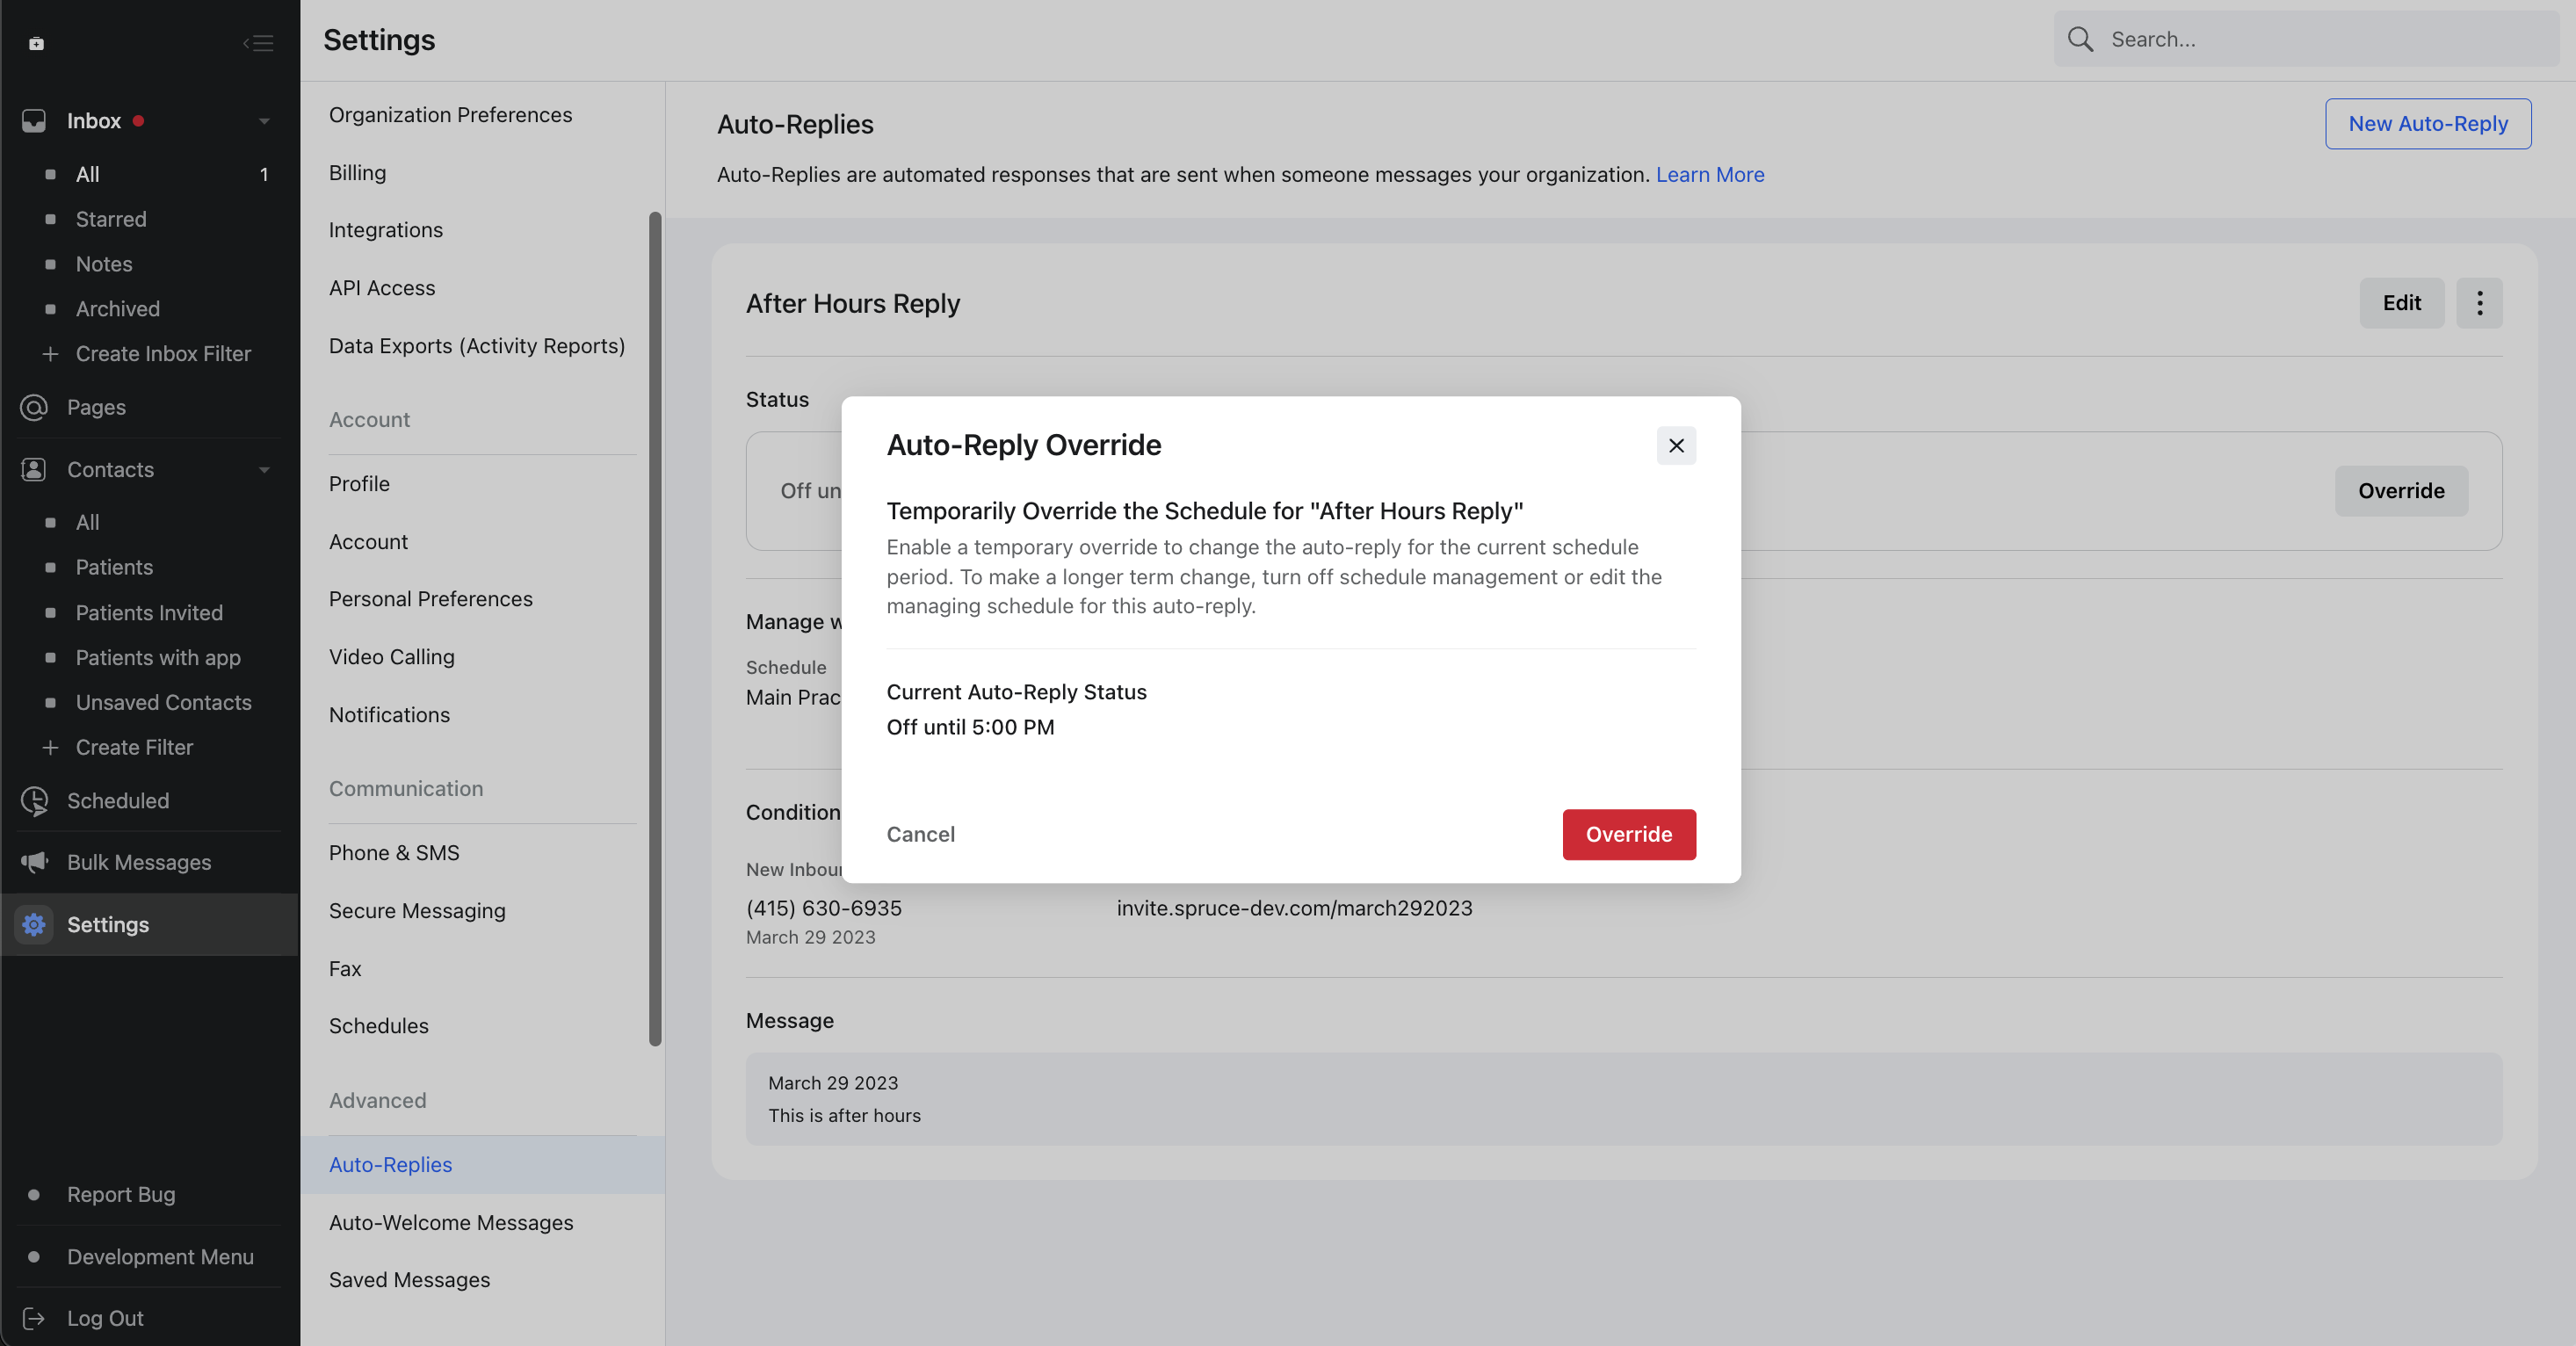Open Scheduled via the clock icon
Image resolution: width=2576 pixels, height=1346 pixels.
[34, 800]
